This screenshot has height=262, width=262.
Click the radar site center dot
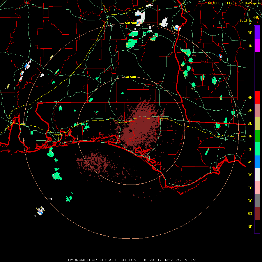[x=131, y=131]
